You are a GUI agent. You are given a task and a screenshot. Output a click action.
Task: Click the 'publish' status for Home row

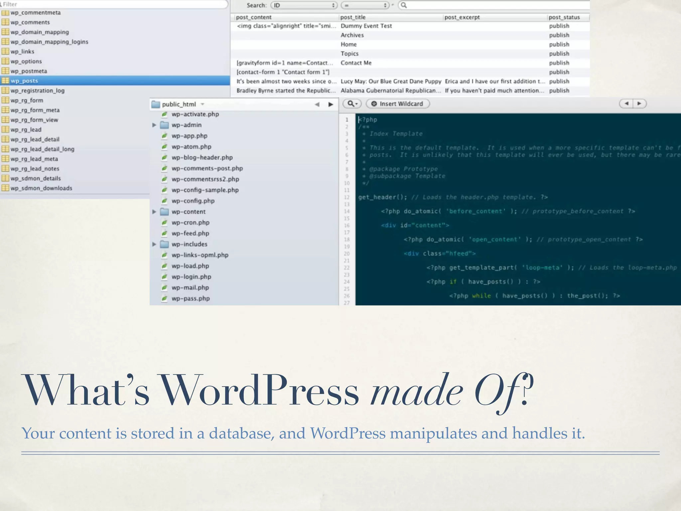[559, 44]
